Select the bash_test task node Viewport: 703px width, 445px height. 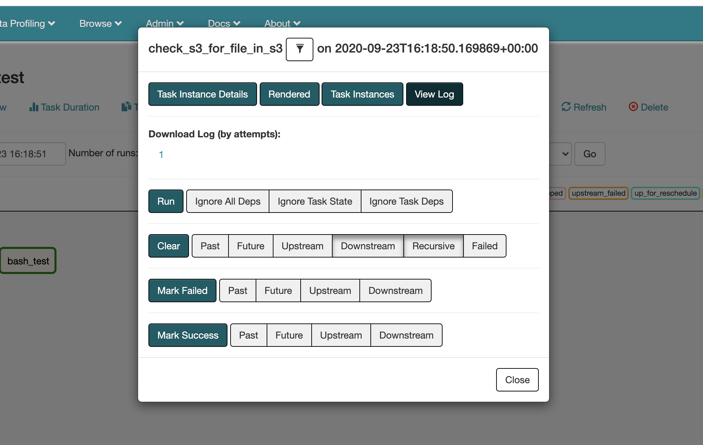pyautogui.click(x=28, y=261)
